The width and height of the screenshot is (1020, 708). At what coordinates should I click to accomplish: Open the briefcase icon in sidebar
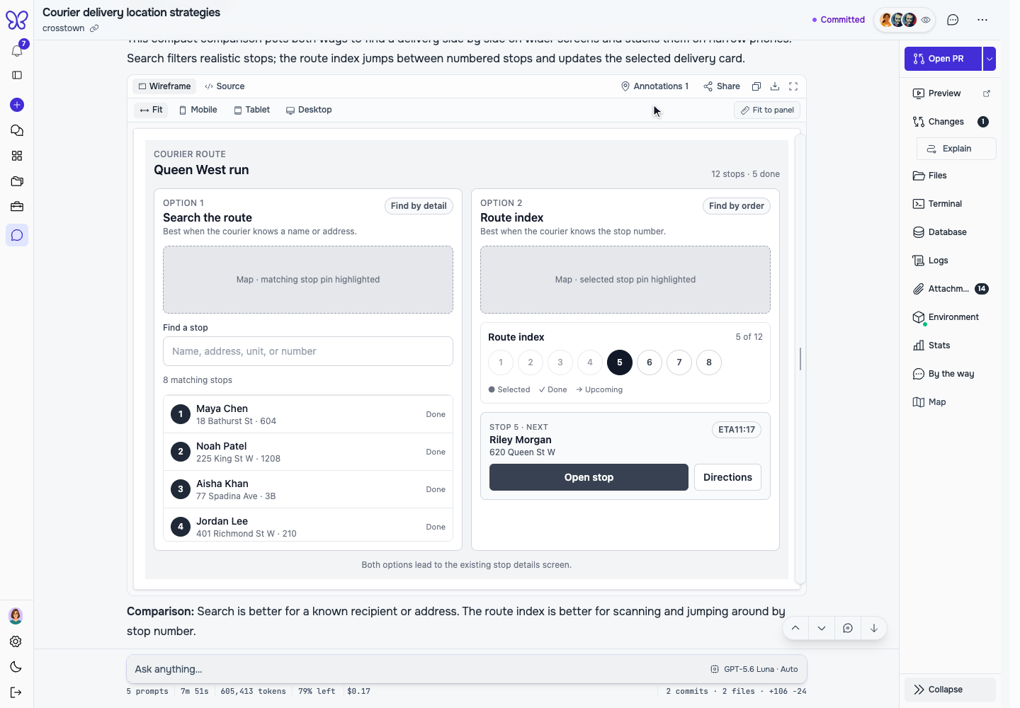(x=17, y=207)
